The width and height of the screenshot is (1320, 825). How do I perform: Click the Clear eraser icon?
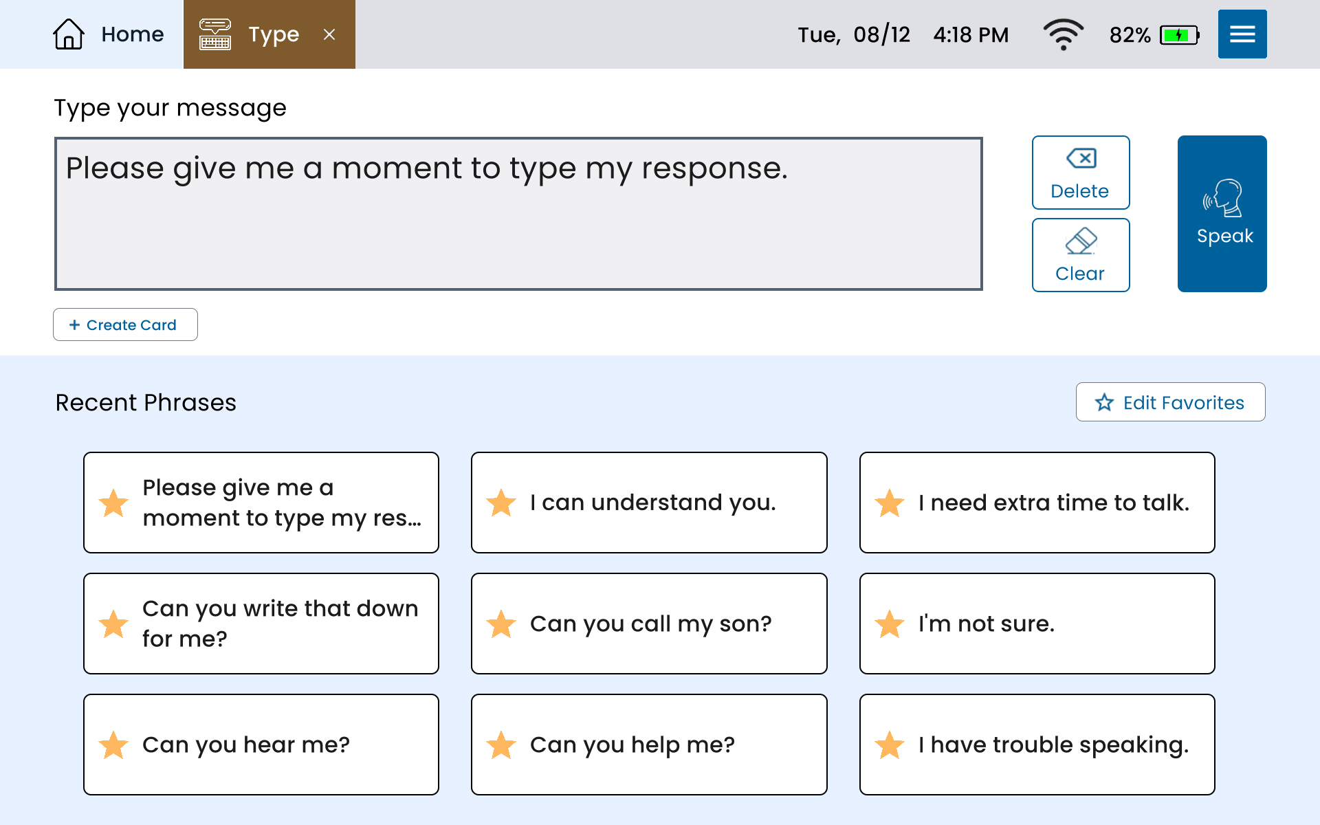pyautogui.click(x=1081, y=241)
